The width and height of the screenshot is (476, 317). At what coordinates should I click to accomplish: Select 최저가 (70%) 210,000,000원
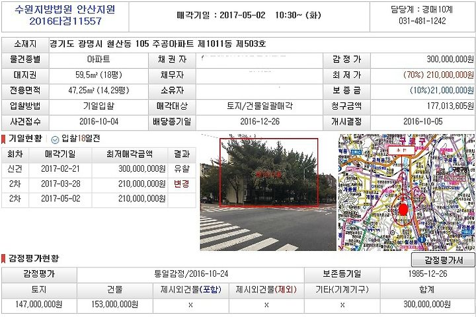click(x=438, y=75)
